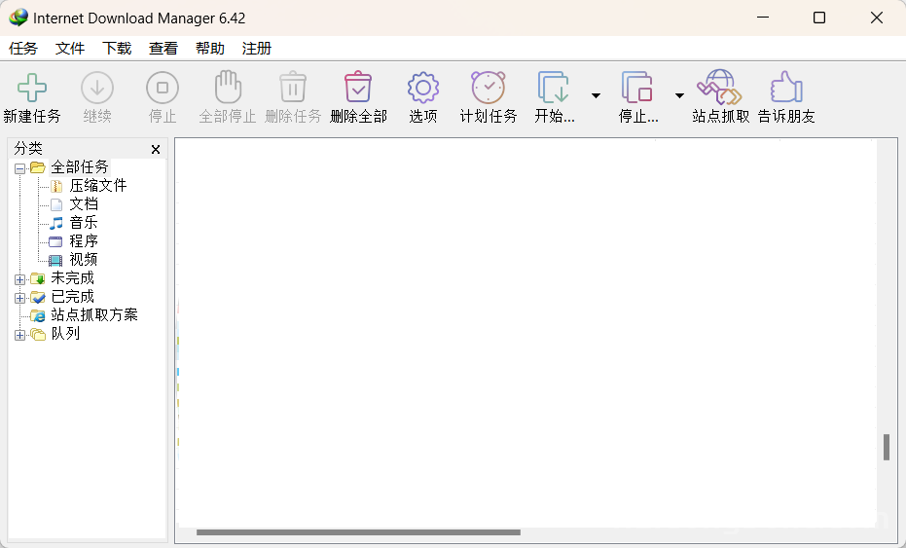
Task: Click the 停止 (stop) toolbar icon
Action: 163,88
